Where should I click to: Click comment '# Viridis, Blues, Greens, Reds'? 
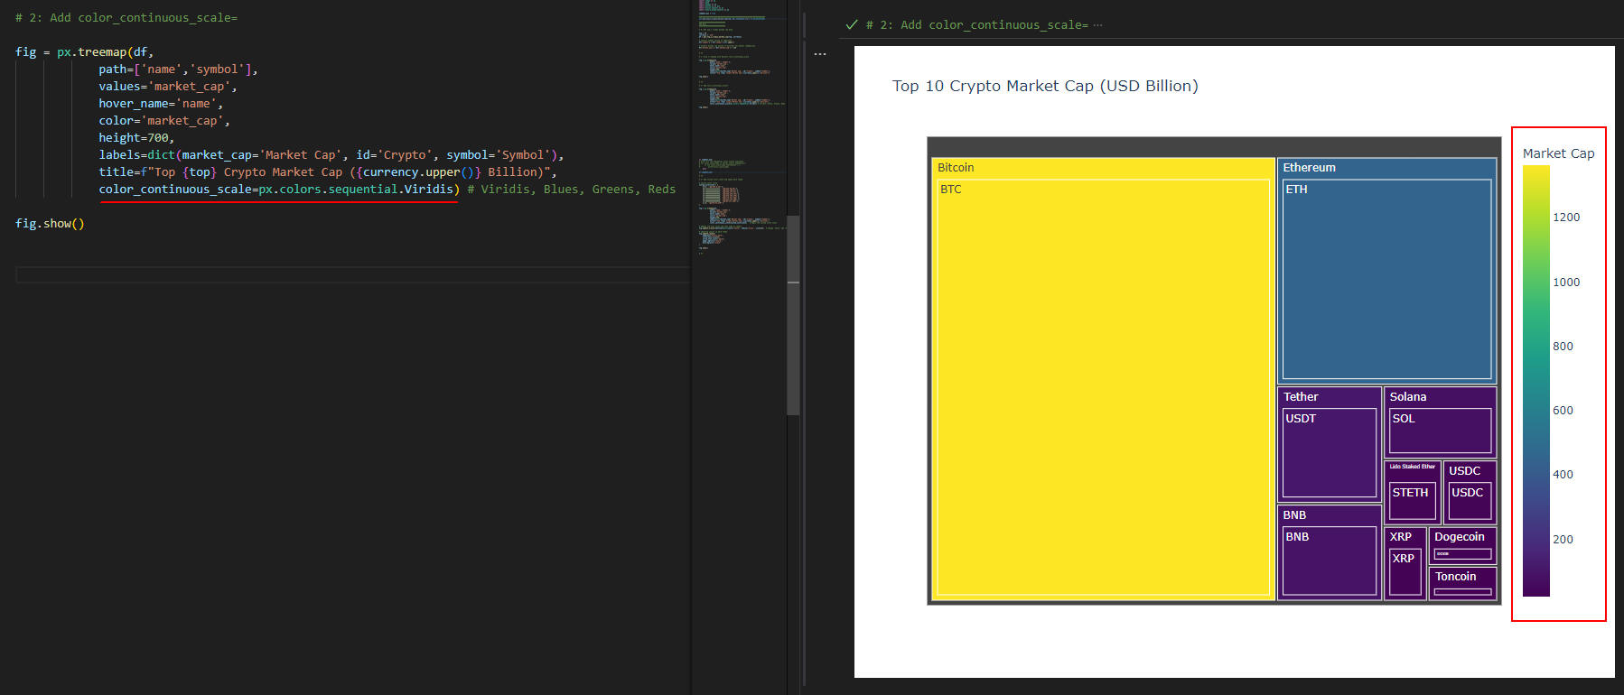coord(571,190)
